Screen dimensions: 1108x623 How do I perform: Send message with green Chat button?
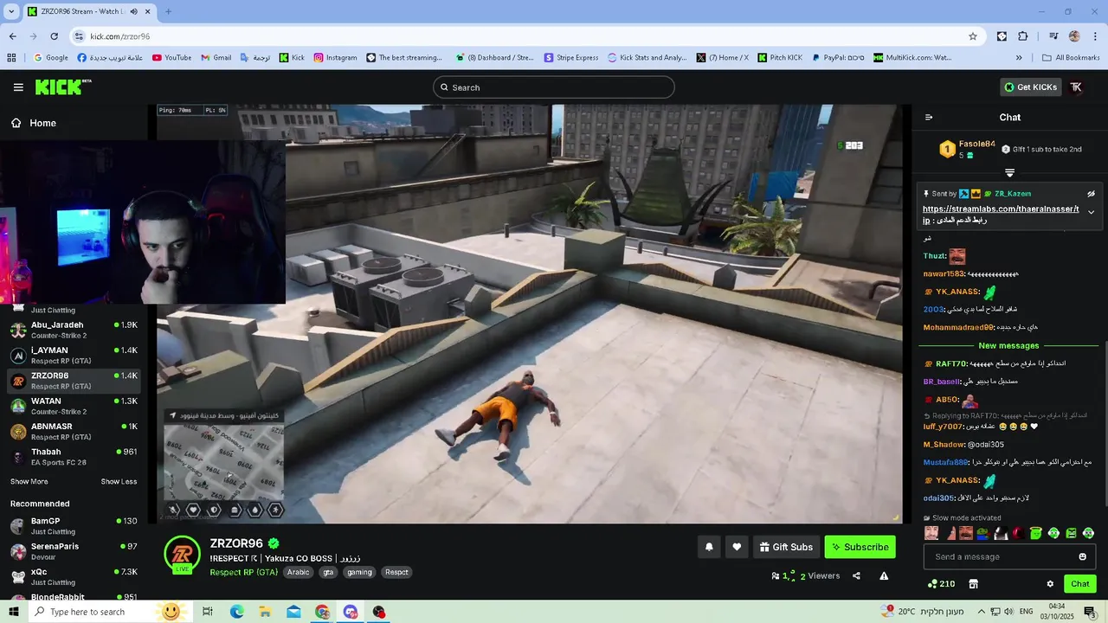(1079, 584)
